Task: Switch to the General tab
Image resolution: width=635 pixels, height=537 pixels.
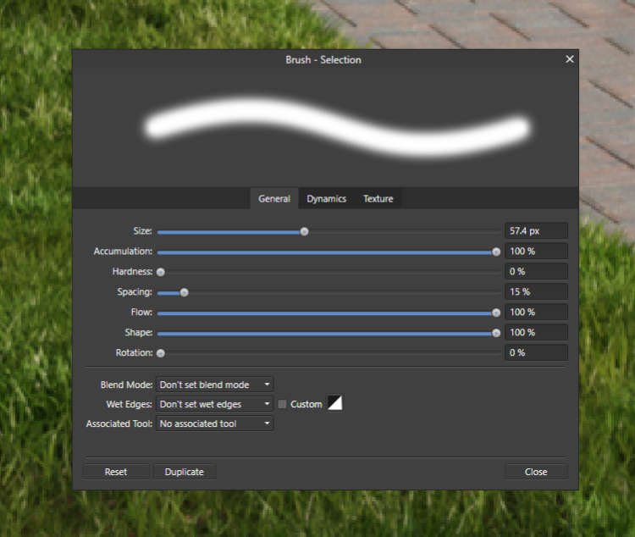Action: 274,198
